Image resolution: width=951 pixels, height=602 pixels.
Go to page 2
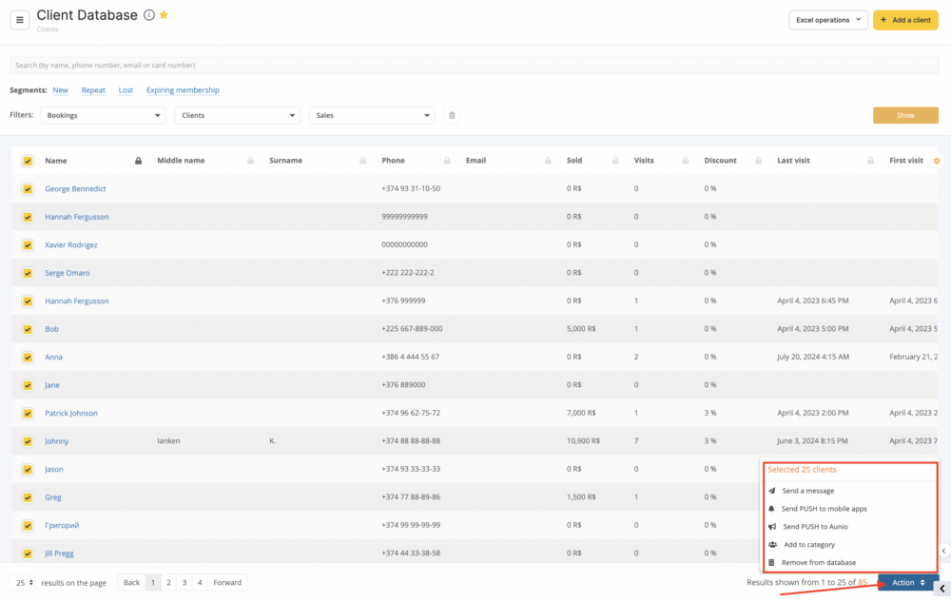click(x=168, y=583)
